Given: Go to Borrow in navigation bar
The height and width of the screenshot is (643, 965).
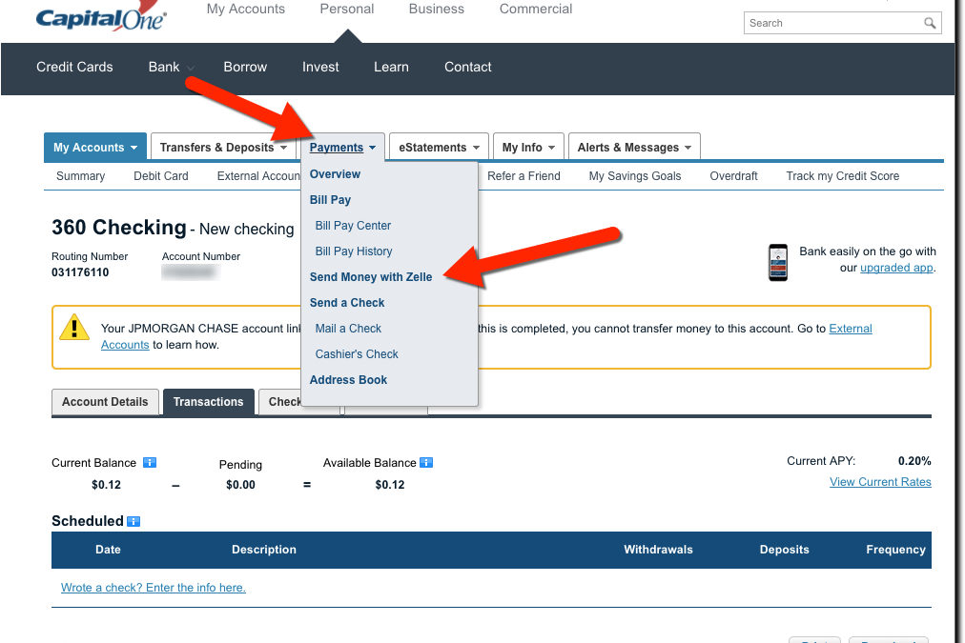Looking at the screenshot, I should 245,67.
